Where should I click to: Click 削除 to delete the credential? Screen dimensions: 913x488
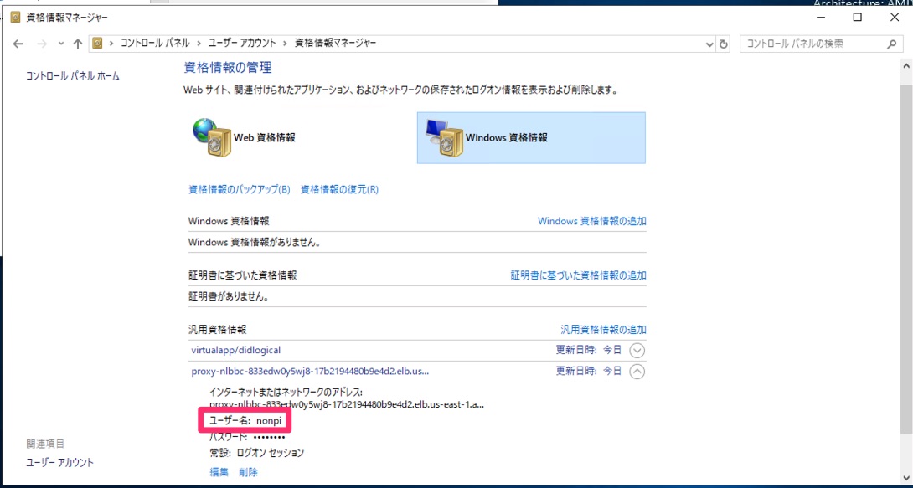pyautogui.click(x=248, y=472)
